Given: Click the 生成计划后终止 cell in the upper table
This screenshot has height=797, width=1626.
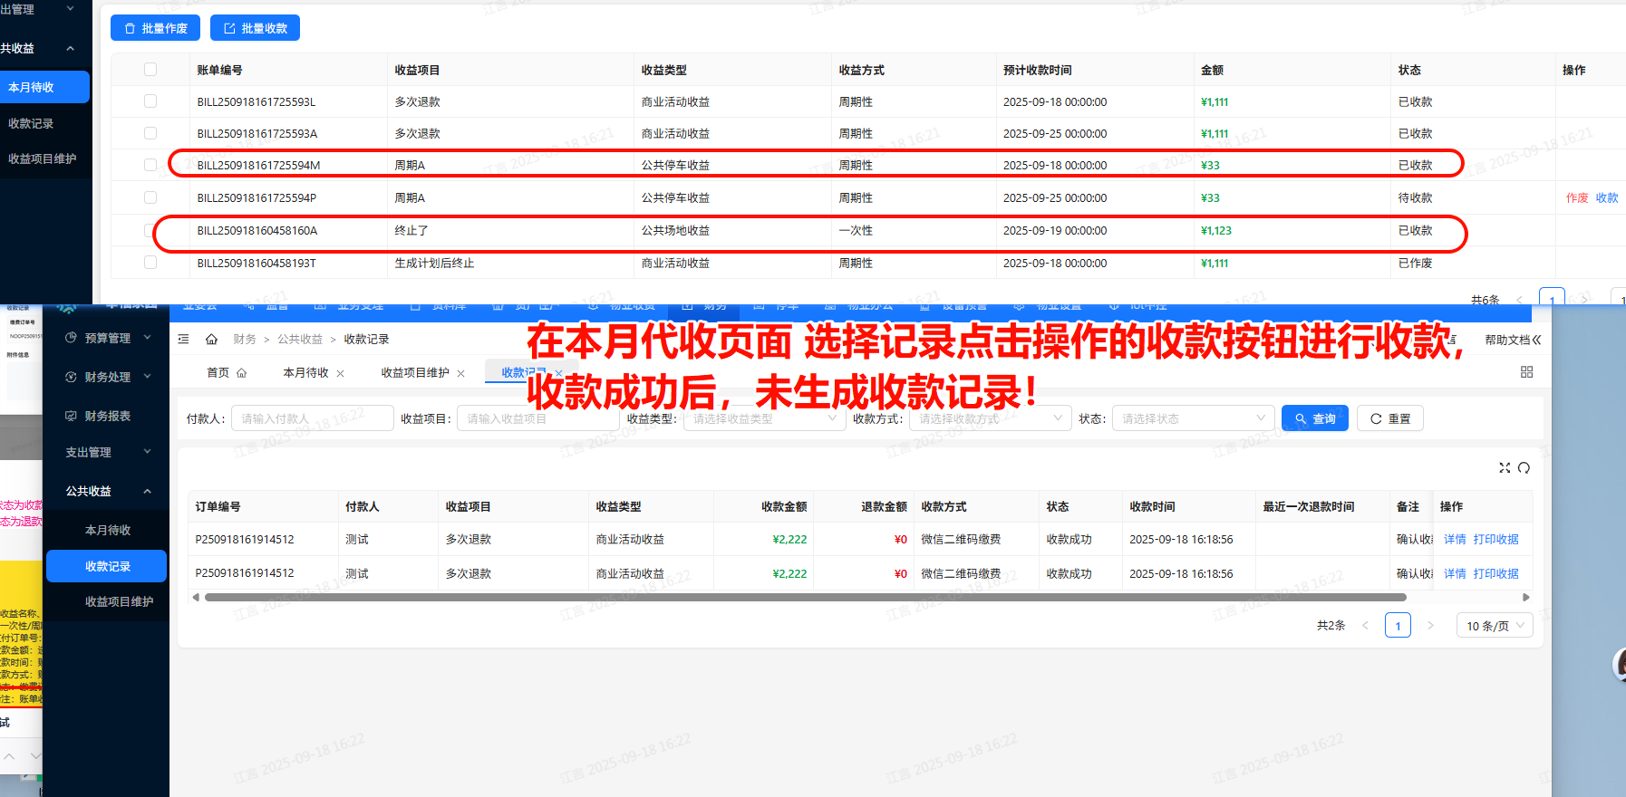Looking at the screenshot, I should point(434,263).
